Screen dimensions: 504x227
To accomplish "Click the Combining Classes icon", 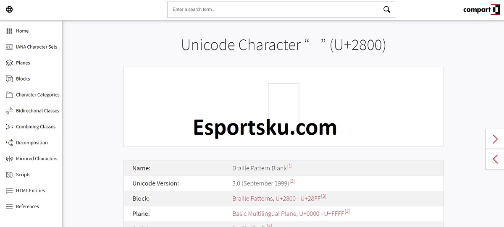I will [x=9, y=127].
